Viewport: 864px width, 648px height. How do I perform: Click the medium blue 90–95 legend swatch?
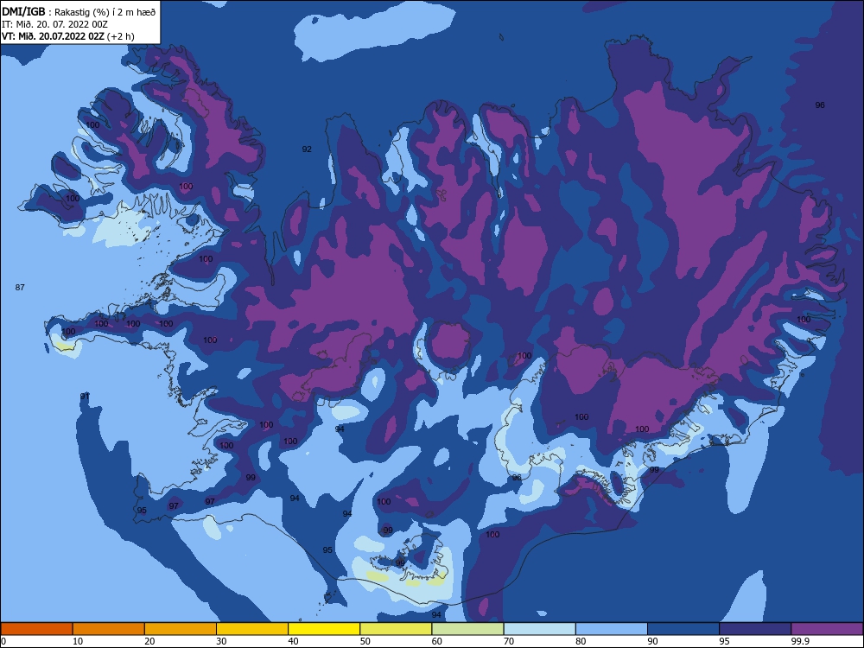[x=683, y=629]
